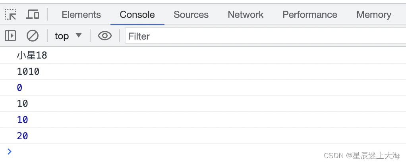
Task: Create a live expression with the eye icon
Action: [105, 36]
